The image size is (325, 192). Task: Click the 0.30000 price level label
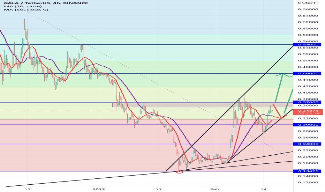[308, 125]
